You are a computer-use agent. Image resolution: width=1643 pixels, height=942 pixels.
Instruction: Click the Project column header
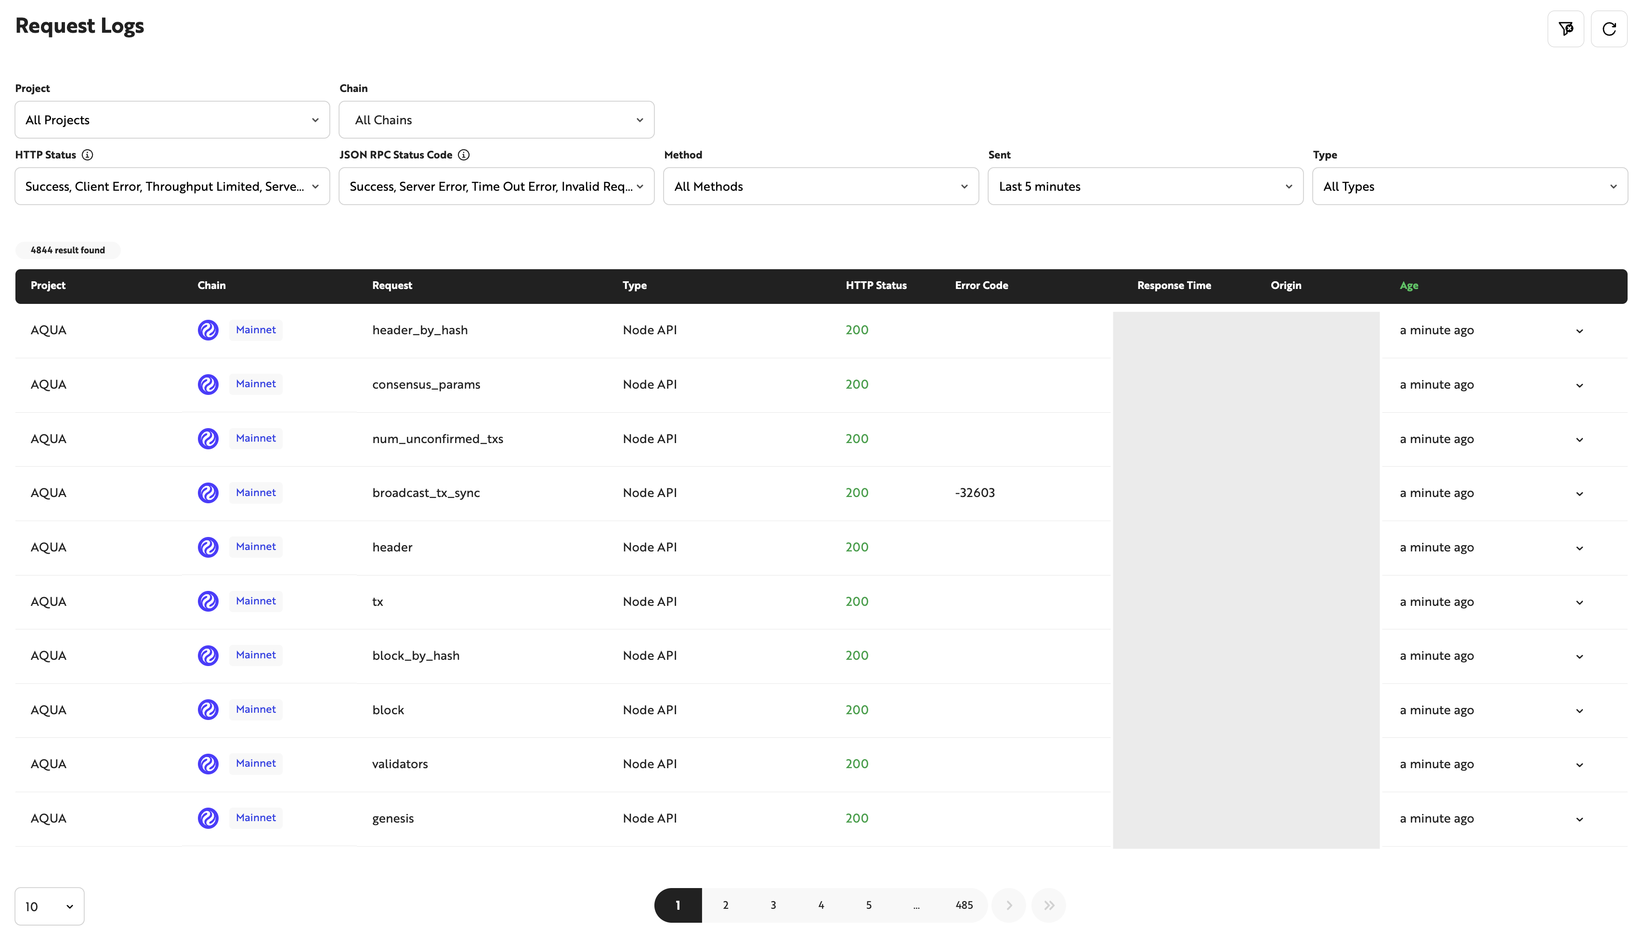(48, 285)
